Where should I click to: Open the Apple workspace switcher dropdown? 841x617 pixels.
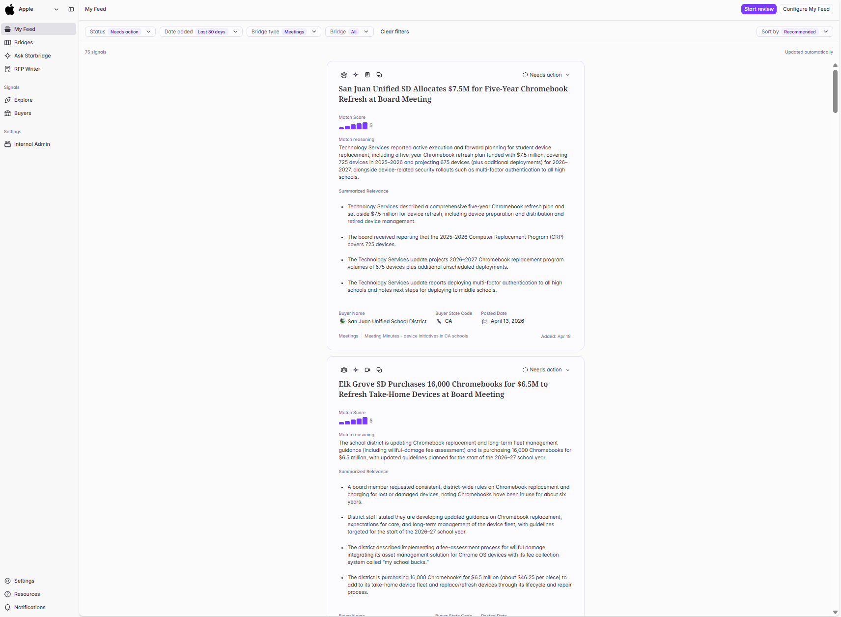point(56,9)
